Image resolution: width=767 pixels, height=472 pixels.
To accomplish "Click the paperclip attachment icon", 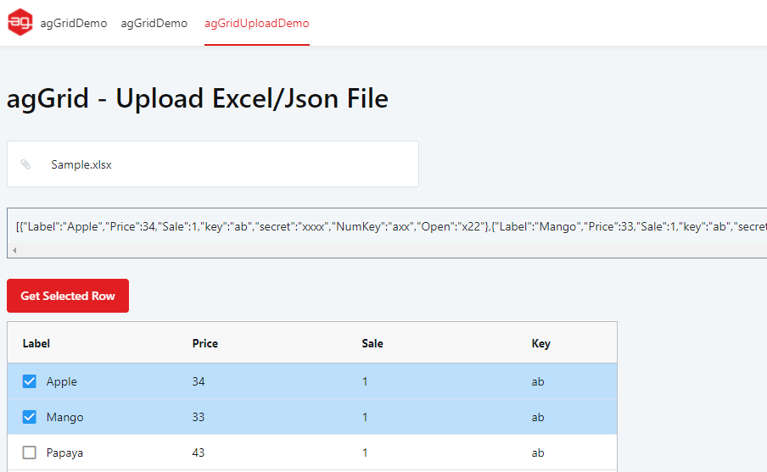I will [x=25, y=164].
